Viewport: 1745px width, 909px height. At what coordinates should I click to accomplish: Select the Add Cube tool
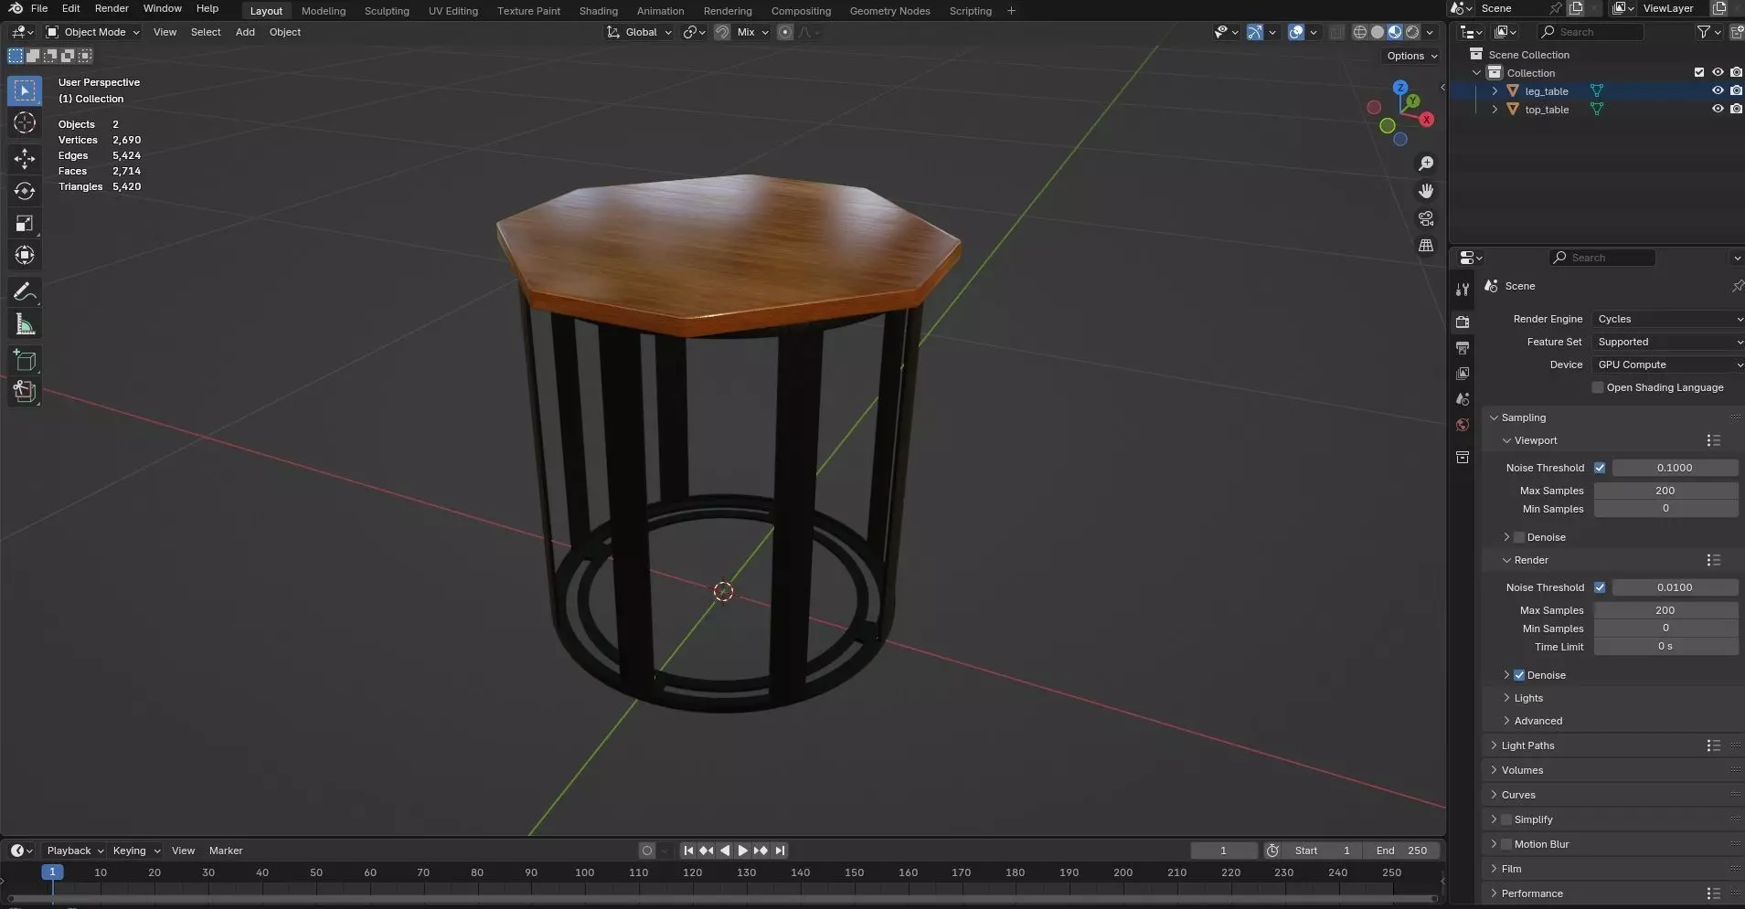(25, 360)
